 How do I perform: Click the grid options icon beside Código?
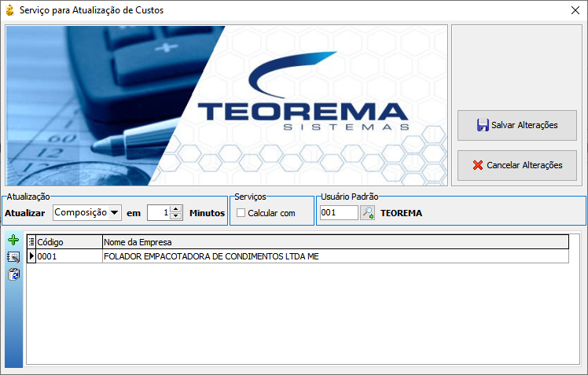[31, 242]
